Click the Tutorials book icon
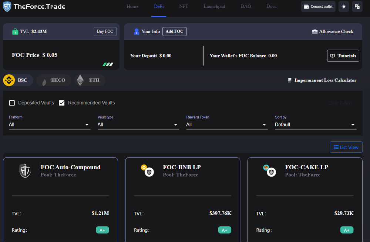 point(333,56)
